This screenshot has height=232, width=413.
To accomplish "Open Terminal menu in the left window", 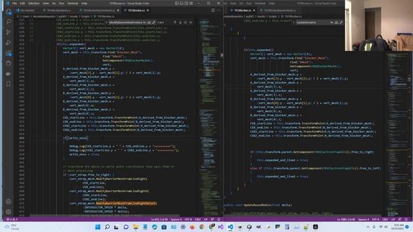I will pyautogui.click(x=72, y=3).
